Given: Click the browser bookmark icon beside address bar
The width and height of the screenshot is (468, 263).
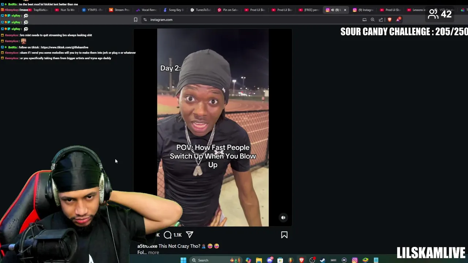Looking at the screenshot, I should (136, 20).
